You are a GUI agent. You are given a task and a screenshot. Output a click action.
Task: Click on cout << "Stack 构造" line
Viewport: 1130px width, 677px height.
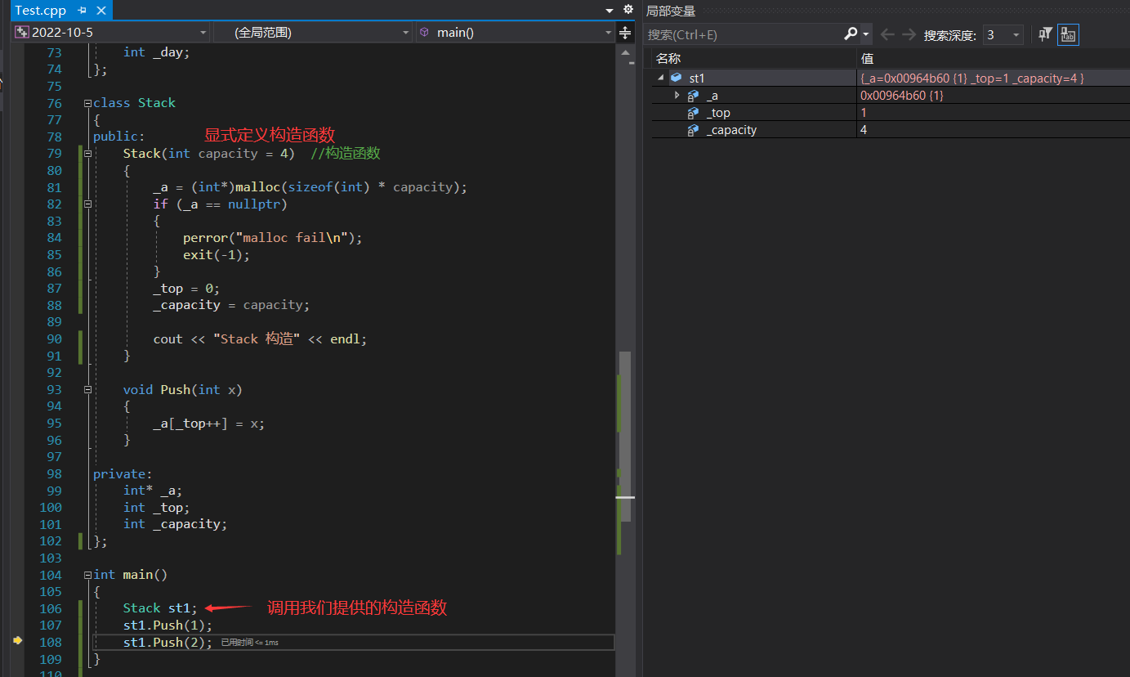click(260, 339)
